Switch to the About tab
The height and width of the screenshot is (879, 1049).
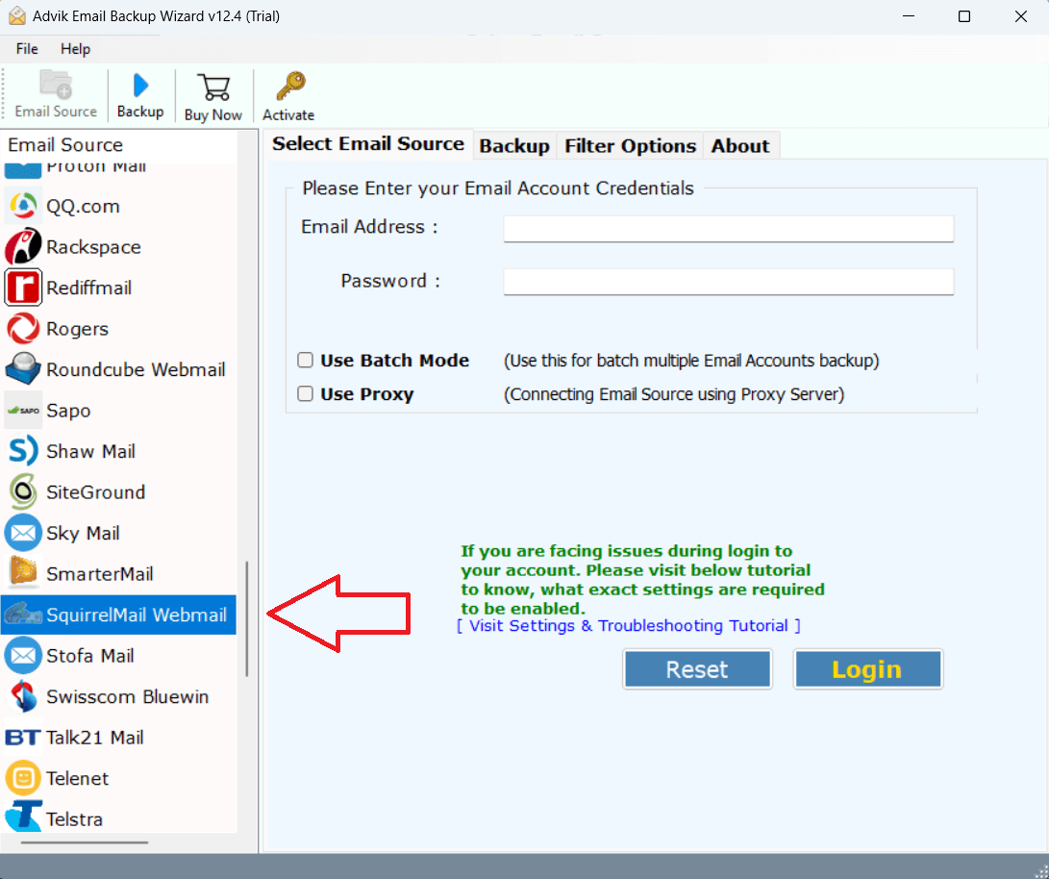pos(739,146)
